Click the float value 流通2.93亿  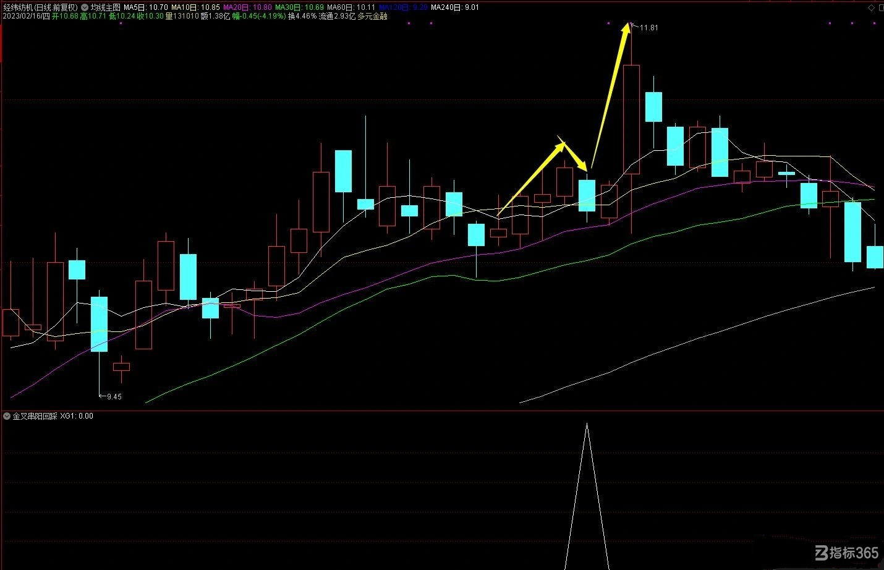337,16
